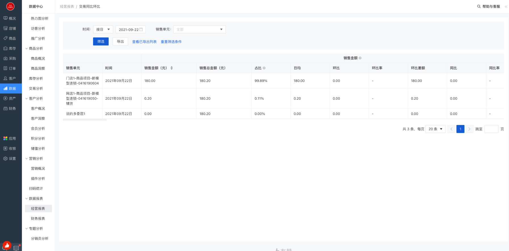
Task: Open 客户洞察 menu item
Action: click(x=38, y=118)
